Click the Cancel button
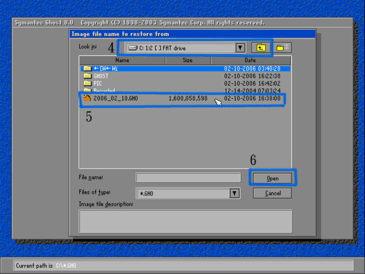Screen dimensions: 365x274 (x=273, y=194)
